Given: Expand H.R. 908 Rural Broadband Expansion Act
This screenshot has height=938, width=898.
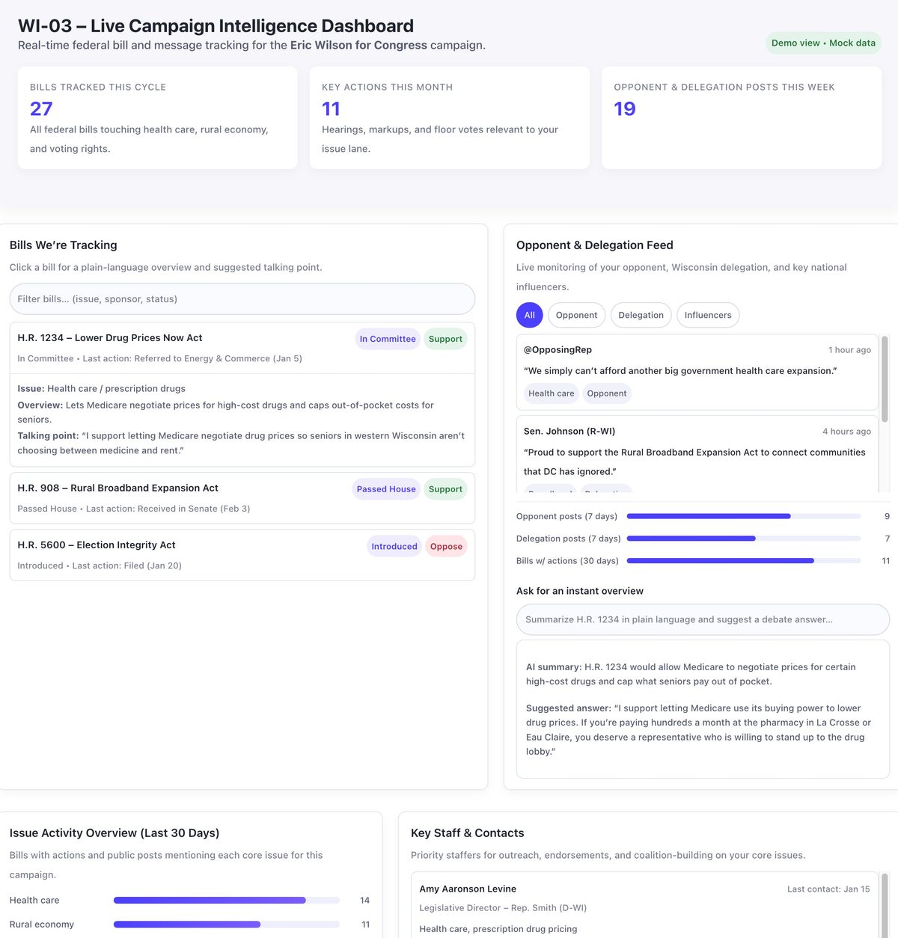Looking at the screenshot, I should tap(242, 498).
